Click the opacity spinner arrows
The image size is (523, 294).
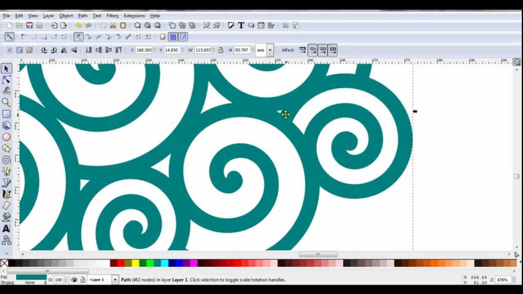coord(66,280)
